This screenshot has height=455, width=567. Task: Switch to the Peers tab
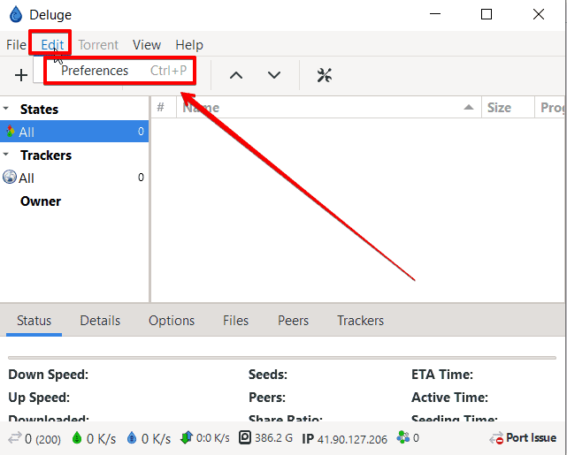[x=293, y=321]
